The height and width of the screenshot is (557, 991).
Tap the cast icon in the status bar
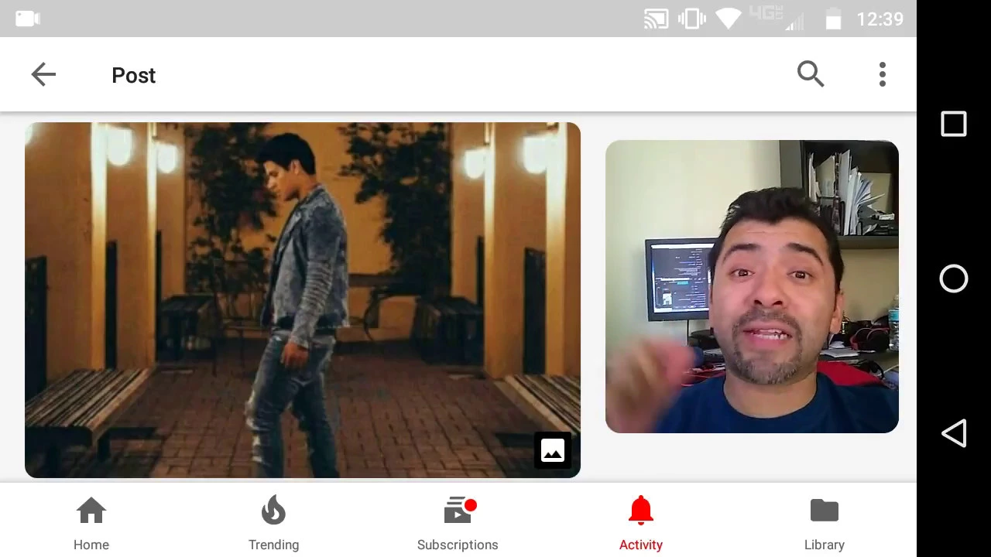point(656,19)
